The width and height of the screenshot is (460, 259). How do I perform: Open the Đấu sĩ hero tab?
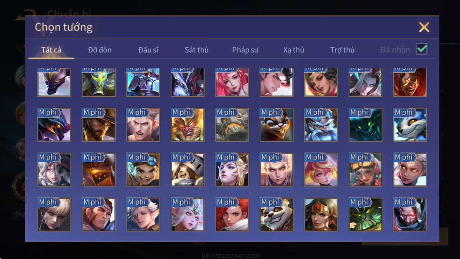[148, 50]
